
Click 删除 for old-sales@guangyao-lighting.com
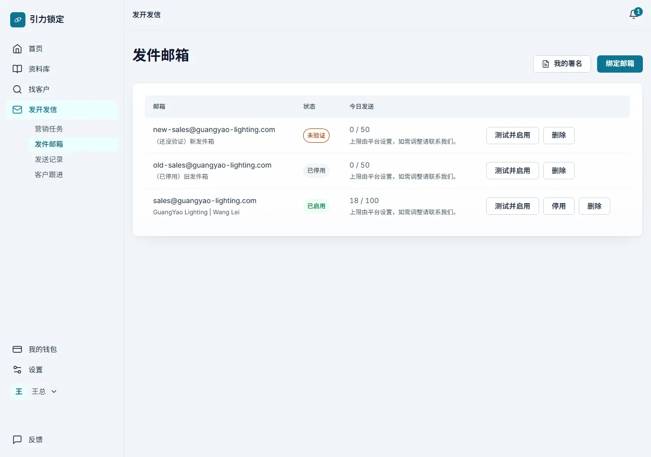[559, 171]
